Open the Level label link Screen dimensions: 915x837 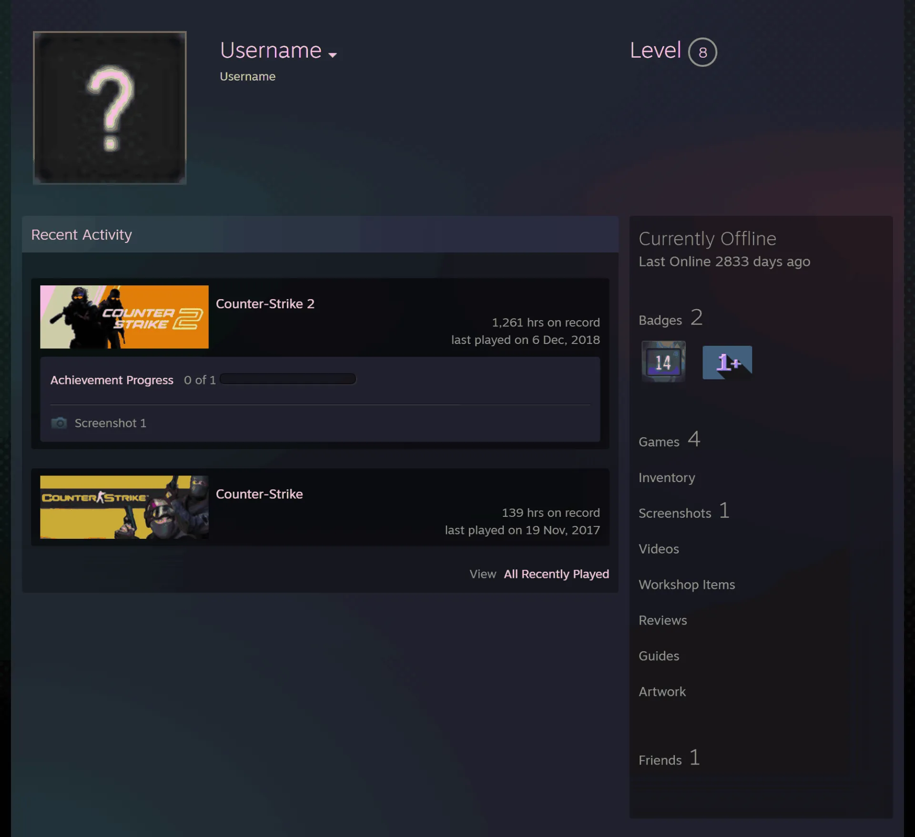[x=655, y=50]
